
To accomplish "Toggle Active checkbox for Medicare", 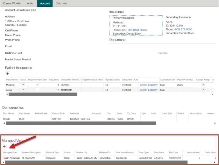I will coord(23,85).
